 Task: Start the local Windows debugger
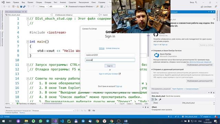(x=80, y=7)
